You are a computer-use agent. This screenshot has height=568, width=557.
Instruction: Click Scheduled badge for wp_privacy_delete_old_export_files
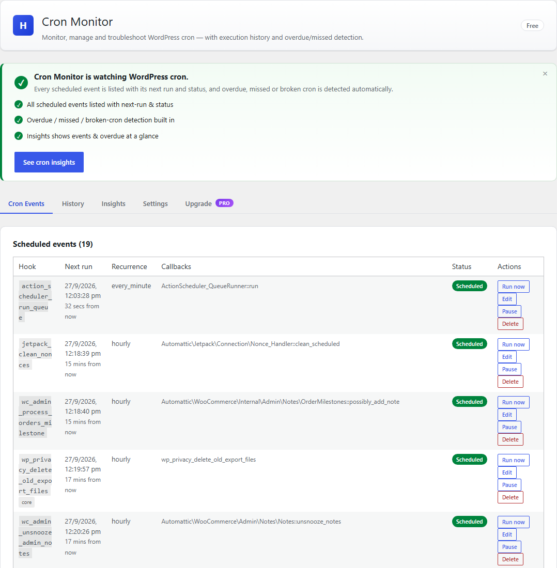tap(469, 460)
